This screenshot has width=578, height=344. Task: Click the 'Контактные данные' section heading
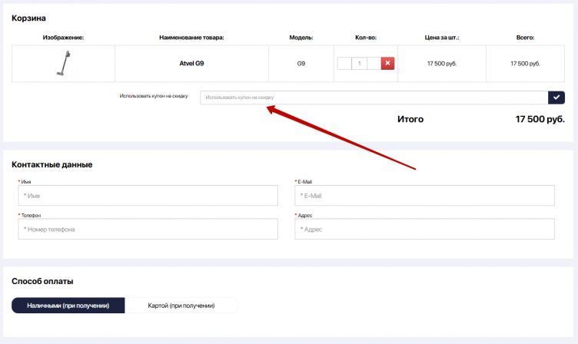tap(52, 164)
